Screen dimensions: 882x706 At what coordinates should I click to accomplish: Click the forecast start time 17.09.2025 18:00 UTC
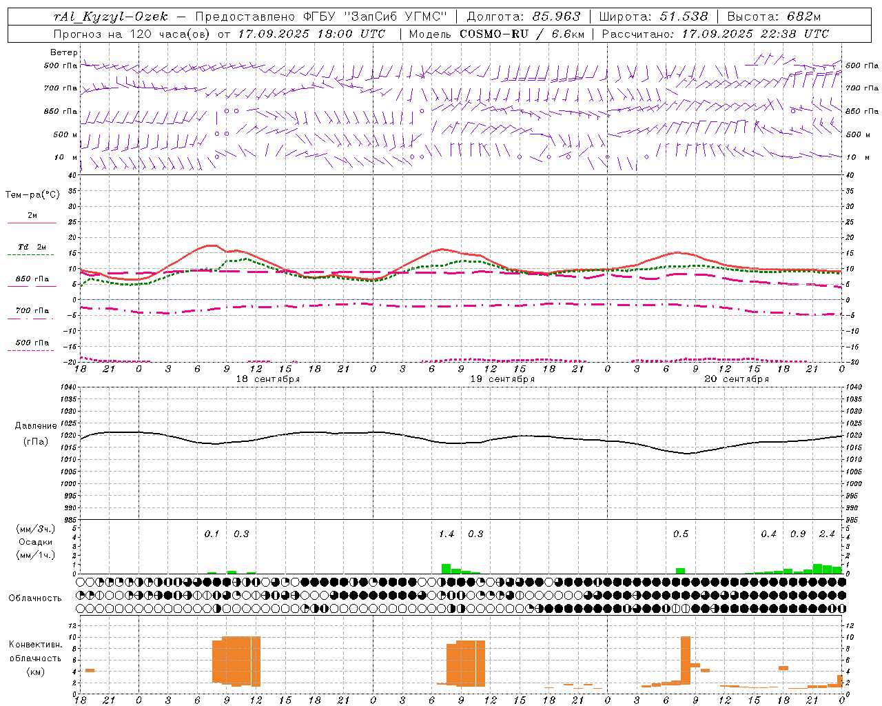311,34
